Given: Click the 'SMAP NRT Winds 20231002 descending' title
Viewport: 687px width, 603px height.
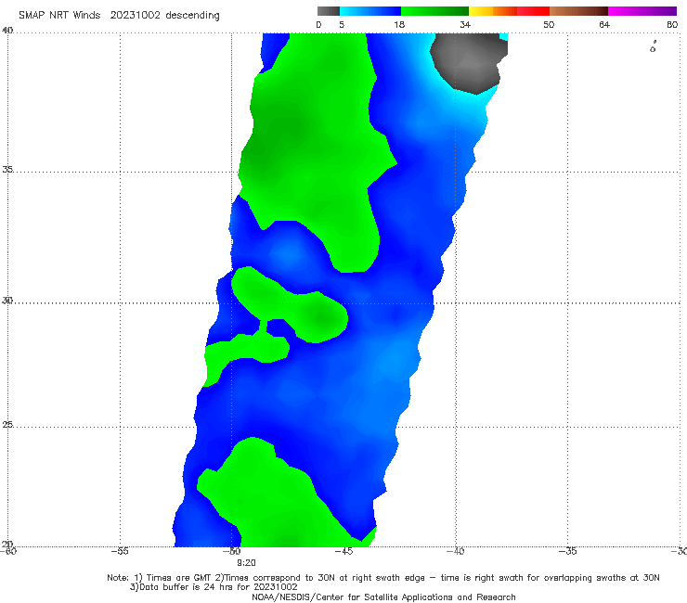Looking at the screenshot, I should pos(119,16).
